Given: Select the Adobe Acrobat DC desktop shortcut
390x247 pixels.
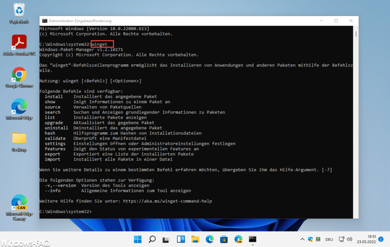Looking at the screenshot, I should pyautogui.click(x=19, y=43).
